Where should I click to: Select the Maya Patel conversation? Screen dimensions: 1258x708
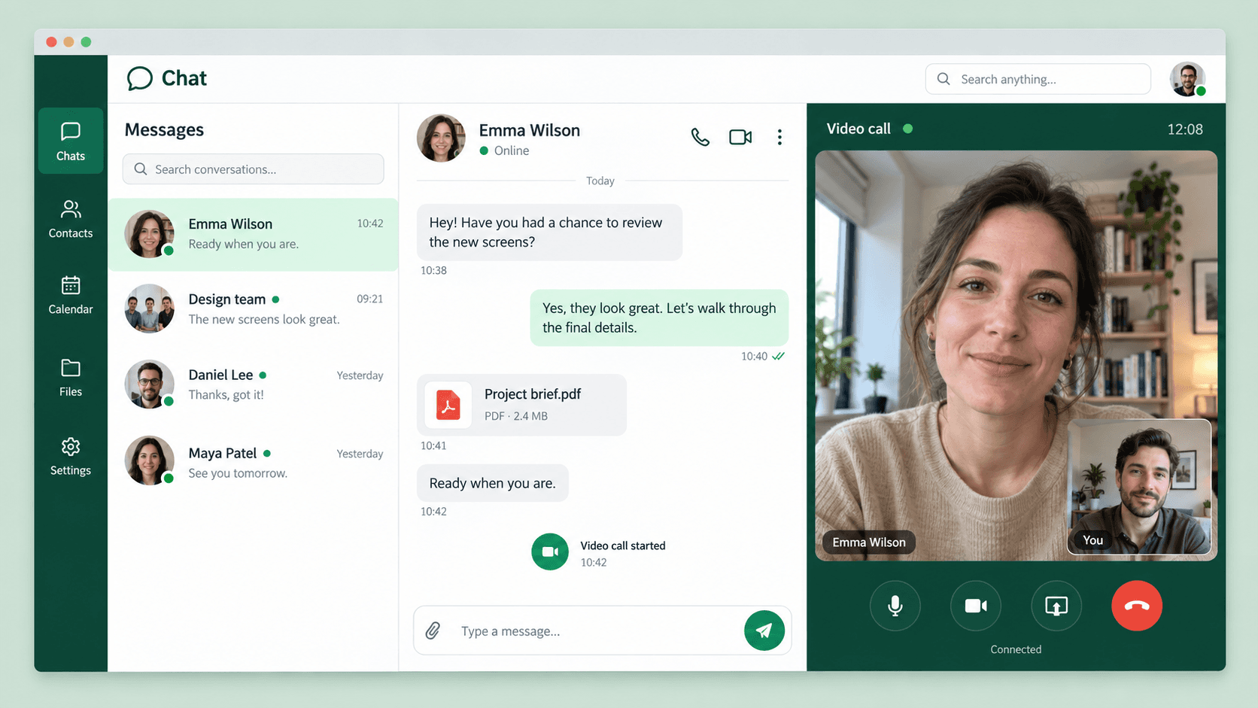pyautogui.click(x=254, y=461)
